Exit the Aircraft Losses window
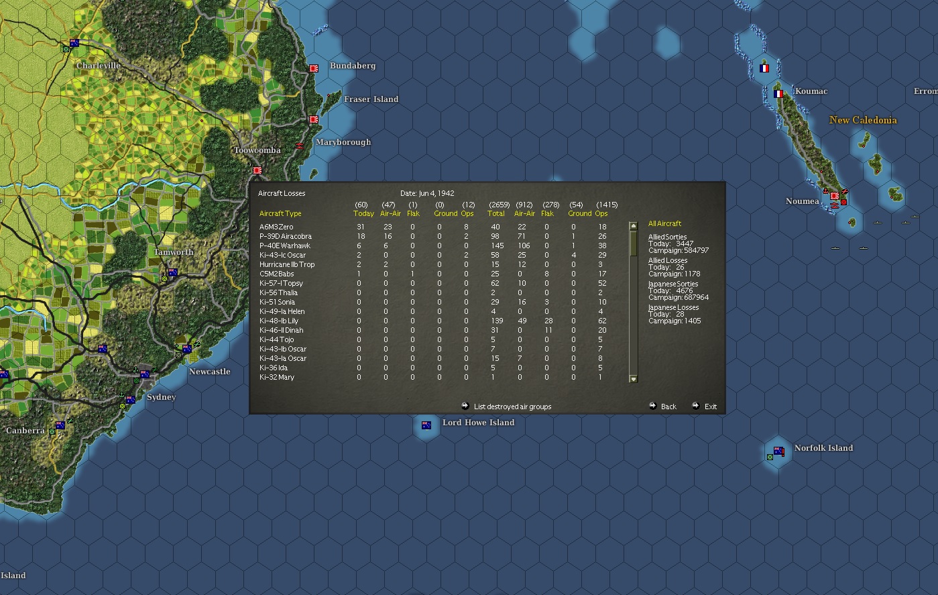The height and width of the screenshot is (595, 938). [711, 407]
